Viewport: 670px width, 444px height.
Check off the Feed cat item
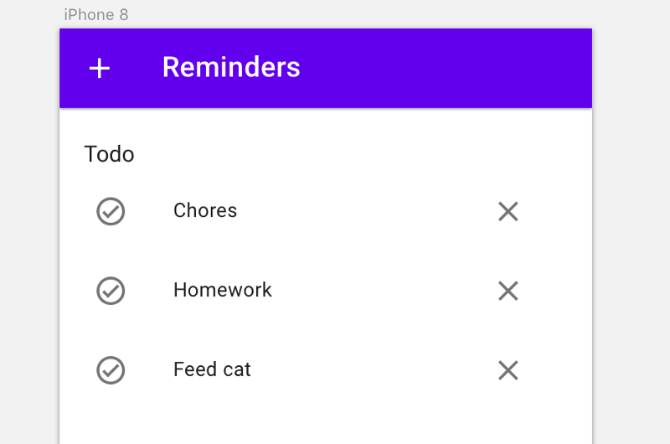coord(111,370)
